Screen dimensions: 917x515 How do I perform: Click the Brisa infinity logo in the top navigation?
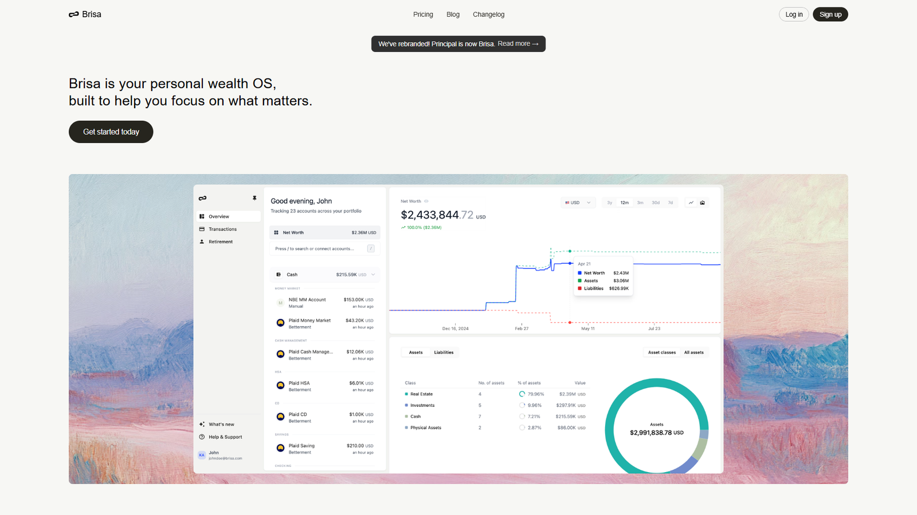(x=73, y=14)
